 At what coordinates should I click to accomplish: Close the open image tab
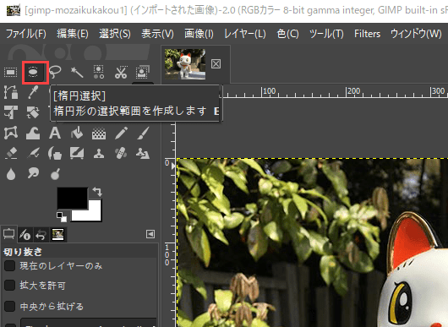[216, 63]
